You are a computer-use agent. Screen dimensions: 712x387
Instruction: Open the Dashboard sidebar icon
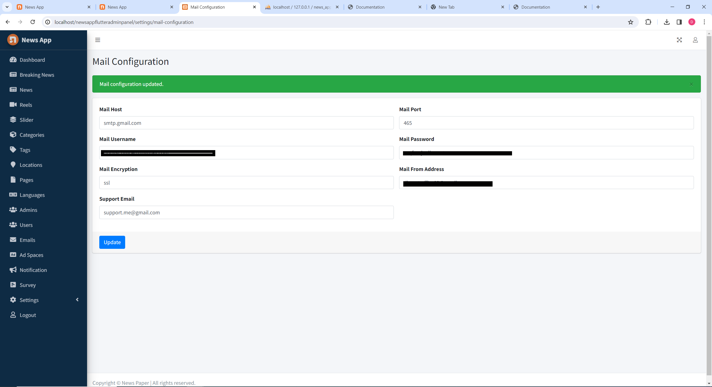tap(13, 59)
